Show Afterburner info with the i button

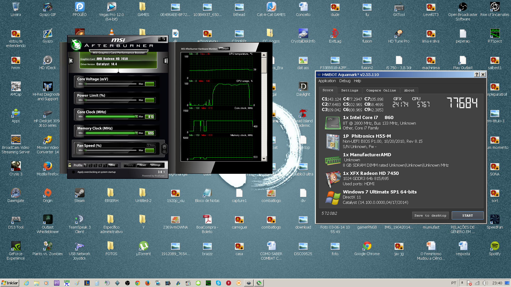click(166, 61)
